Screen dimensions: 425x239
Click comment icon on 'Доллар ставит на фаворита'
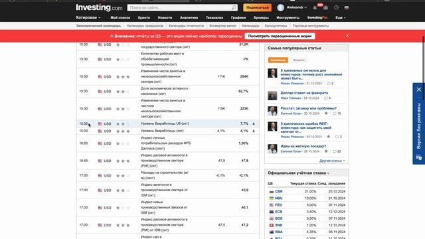(326, 98)
